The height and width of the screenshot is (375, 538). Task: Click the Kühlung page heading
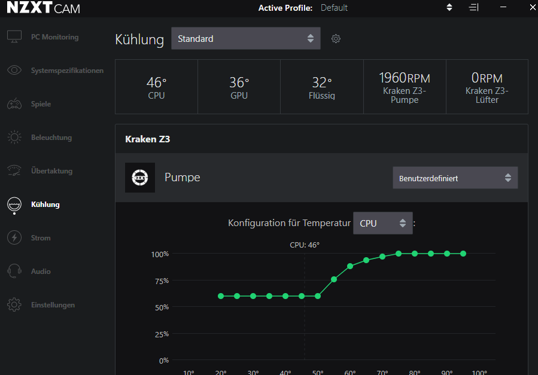[x=139, y=39]
